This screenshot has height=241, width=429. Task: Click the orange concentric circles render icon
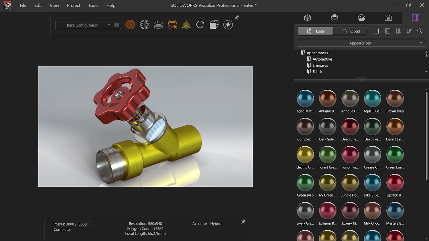130,24
